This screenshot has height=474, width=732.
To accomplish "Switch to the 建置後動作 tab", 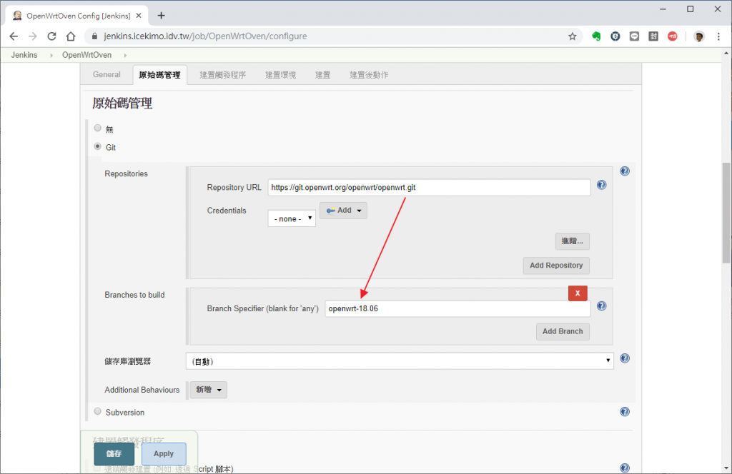I will 369,74.
